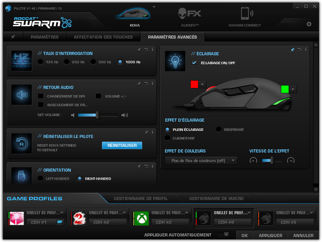Screen dimensions: 322x242
Task: Enable Changement de DPI audio feedback
Action: [41, 96]
